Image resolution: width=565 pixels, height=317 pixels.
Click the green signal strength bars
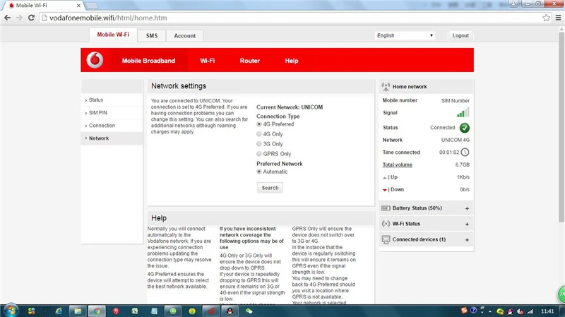tap(463, 112)
